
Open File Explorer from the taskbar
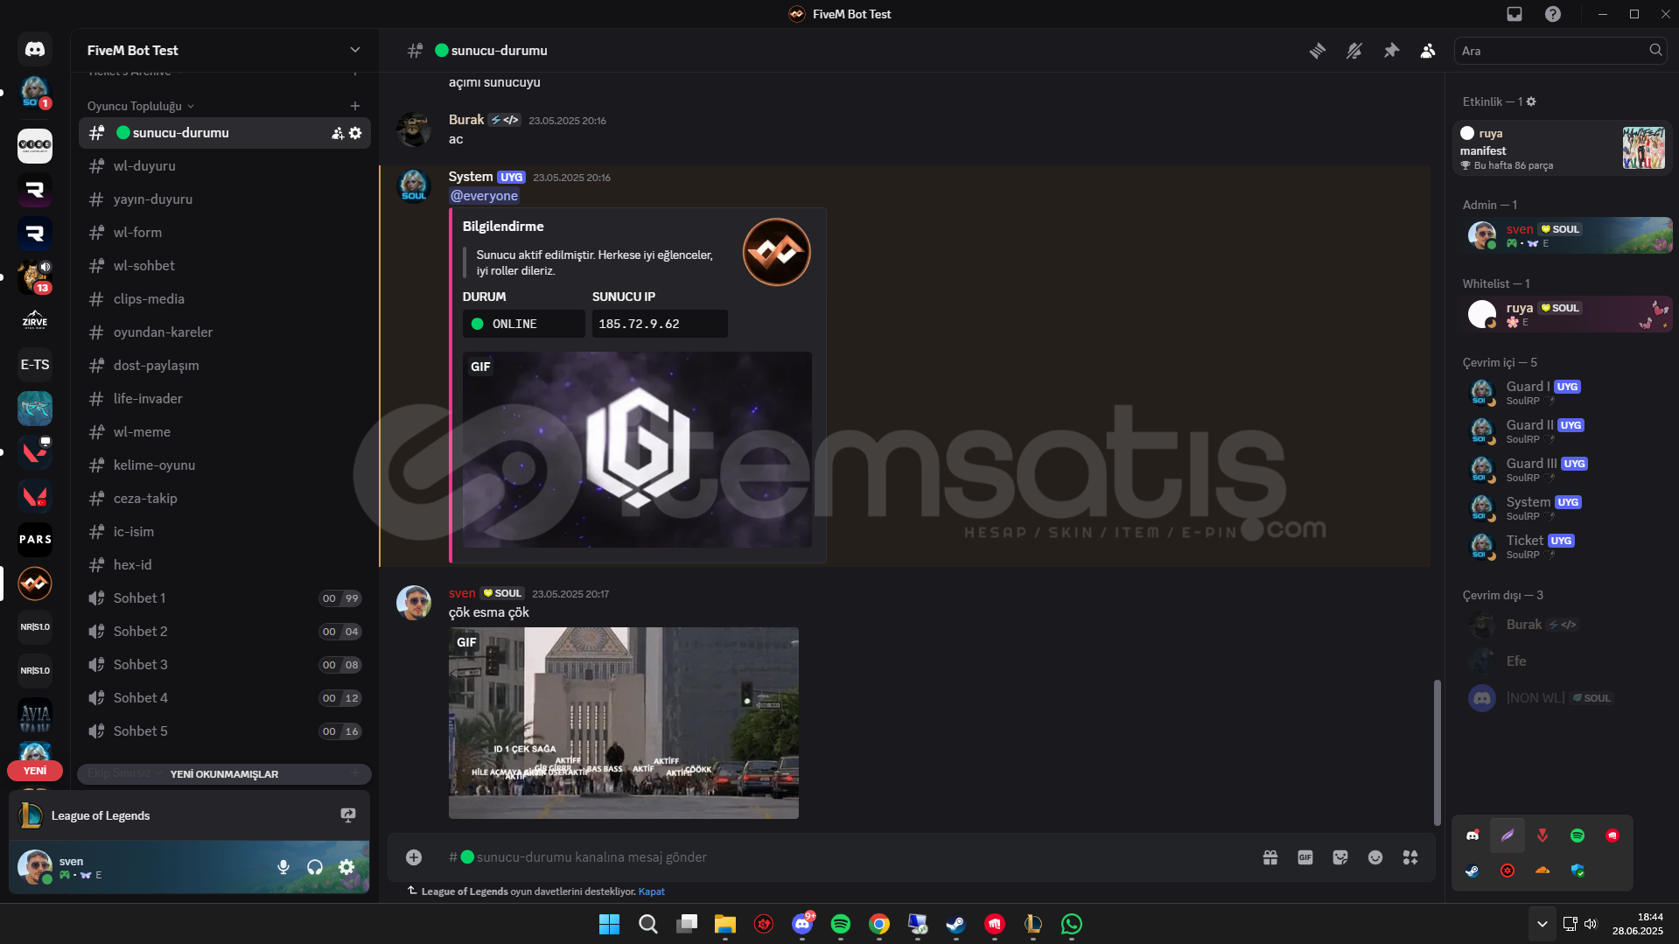pyautogui.click(x=725, y=924)
